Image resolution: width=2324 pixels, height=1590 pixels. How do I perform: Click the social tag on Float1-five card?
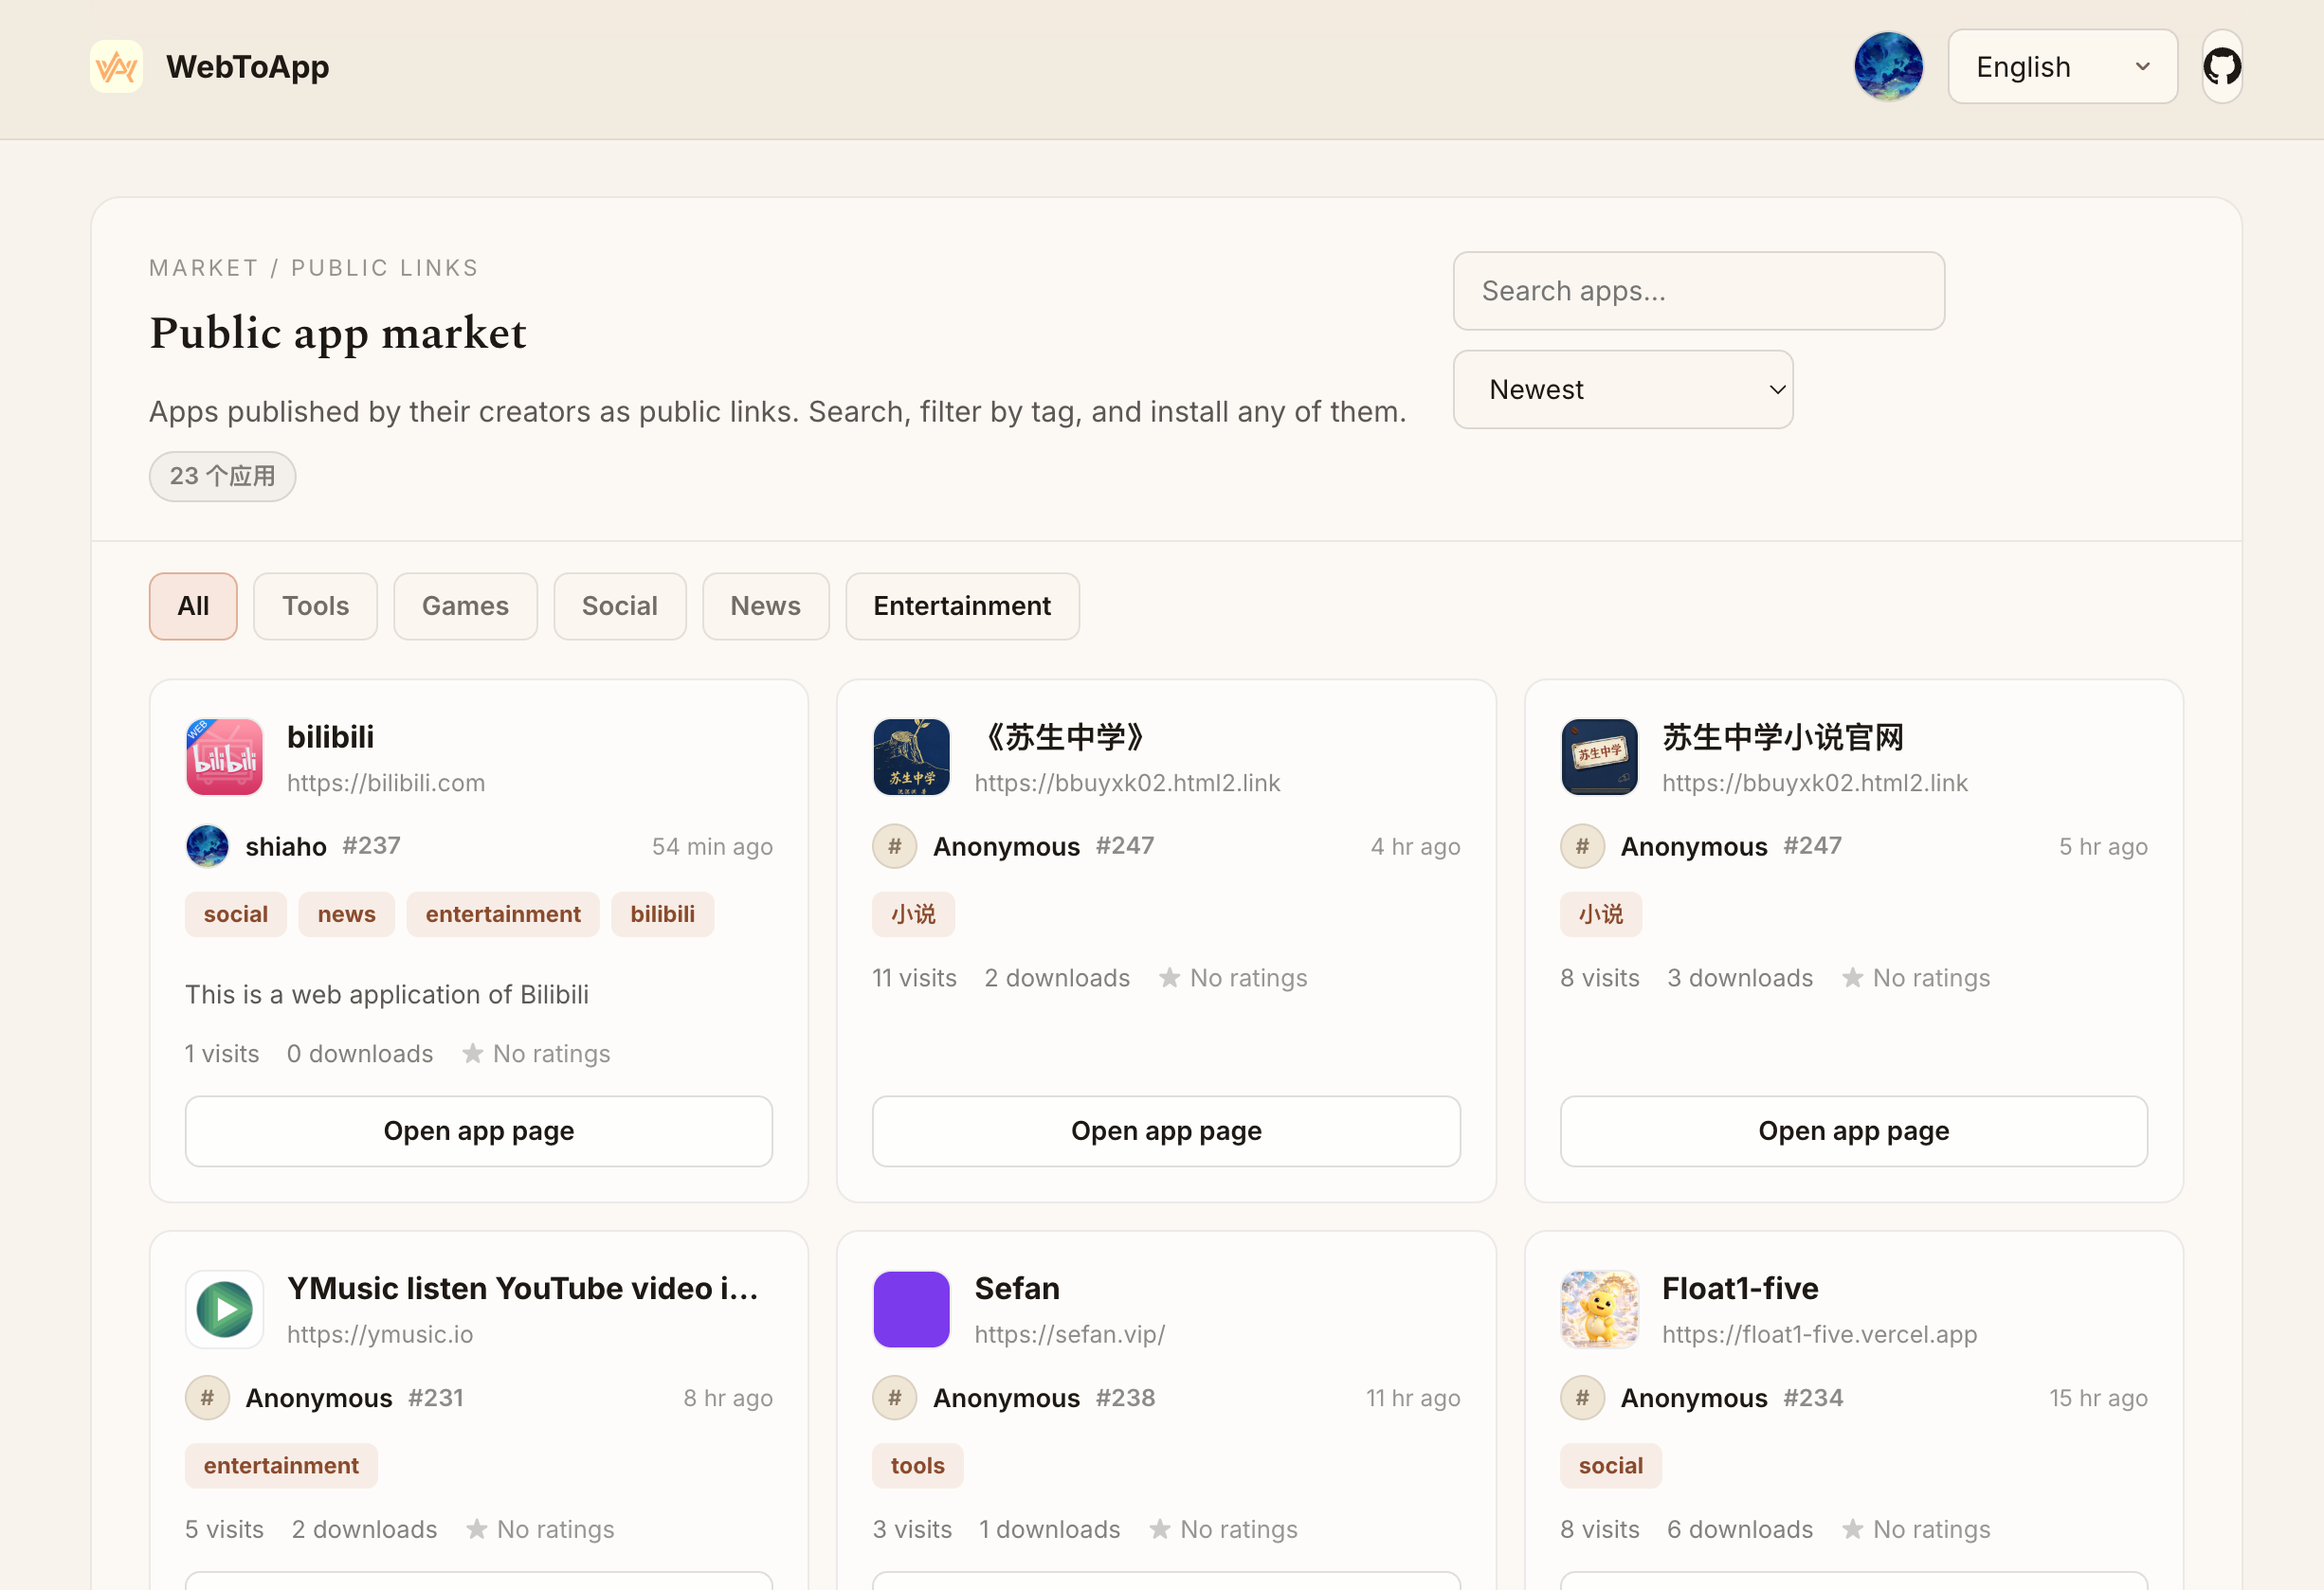(1610, 1465)
